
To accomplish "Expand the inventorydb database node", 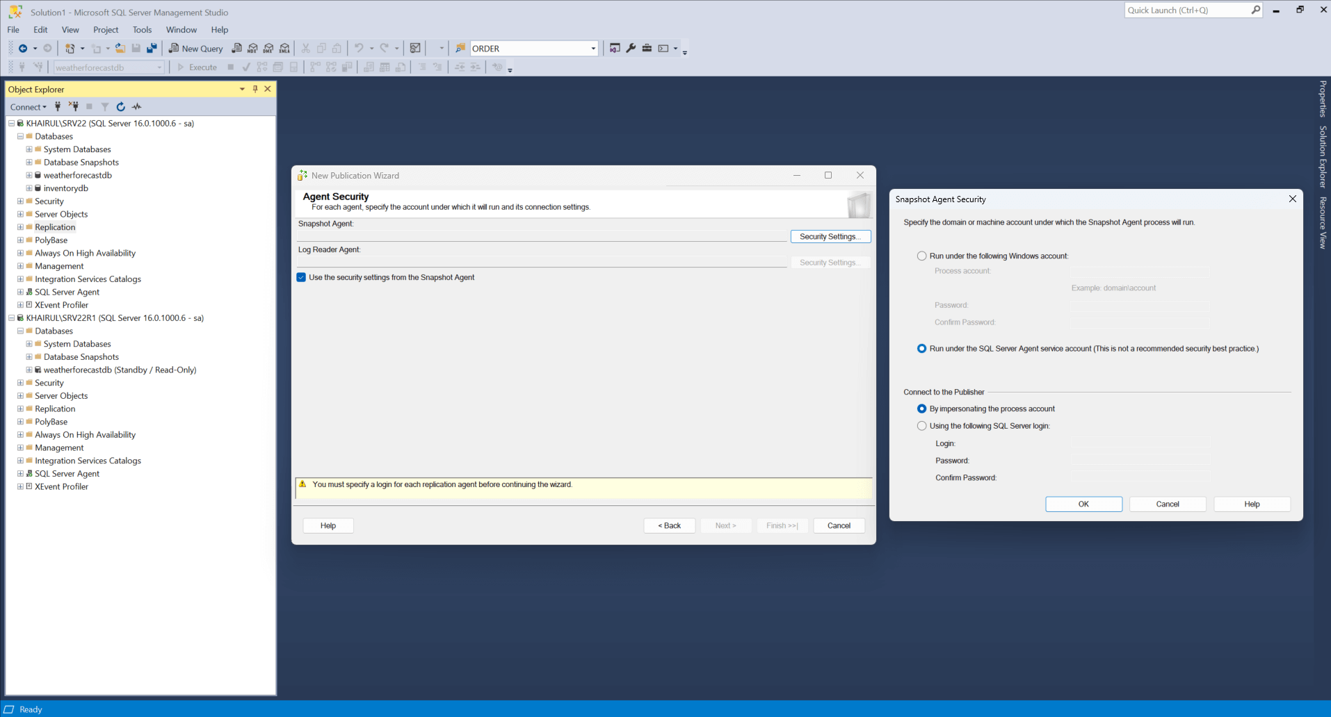I will [x=29, y=188].
